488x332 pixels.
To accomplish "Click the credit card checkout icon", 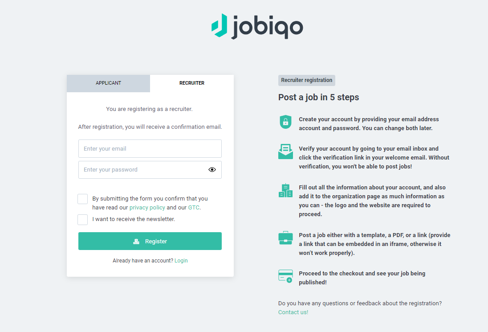I will click(285, 276).
